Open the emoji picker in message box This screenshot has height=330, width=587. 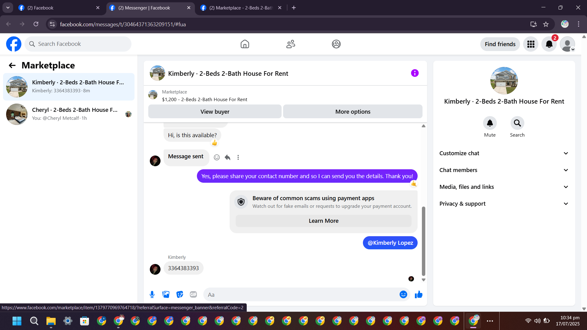click(403, 295)
